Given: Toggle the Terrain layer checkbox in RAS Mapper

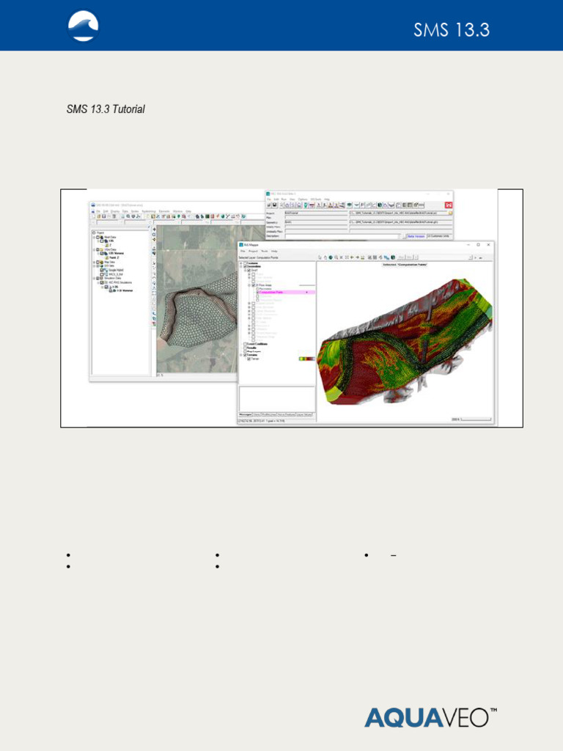Looking at the screenshot, I should pyautogui.click(x=249, y=359).
